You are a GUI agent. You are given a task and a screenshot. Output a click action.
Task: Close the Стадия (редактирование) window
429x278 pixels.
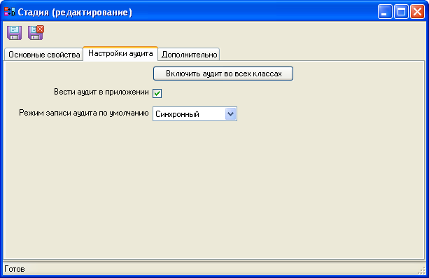pyautogui.click(x=418, y=12)
